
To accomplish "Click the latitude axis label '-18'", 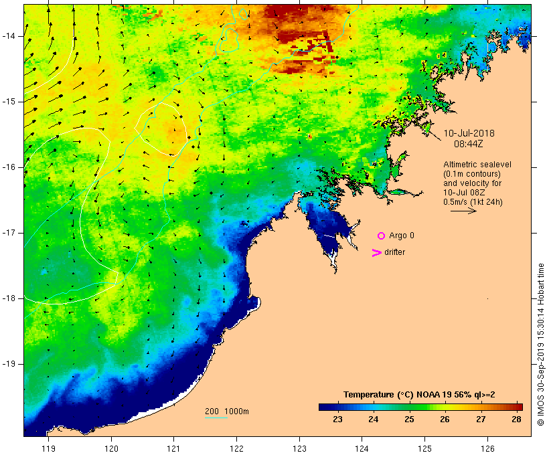I will click(x=8, y=298).
